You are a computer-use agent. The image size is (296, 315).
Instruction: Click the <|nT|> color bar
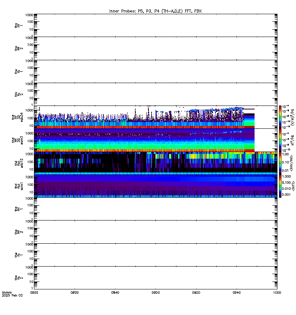280,186
